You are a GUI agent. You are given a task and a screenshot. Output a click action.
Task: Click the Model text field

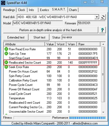point(38,23)
